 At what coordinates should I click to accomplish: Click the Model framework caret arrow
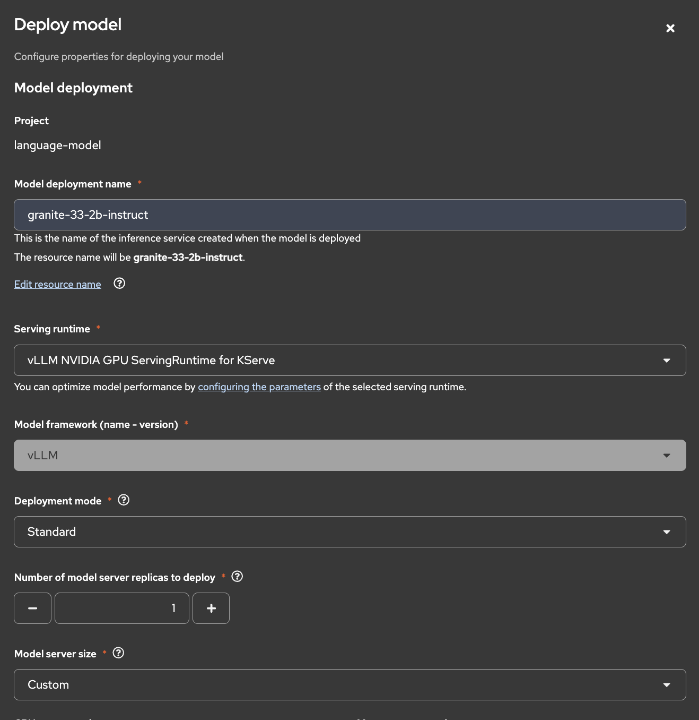point(667,456)
